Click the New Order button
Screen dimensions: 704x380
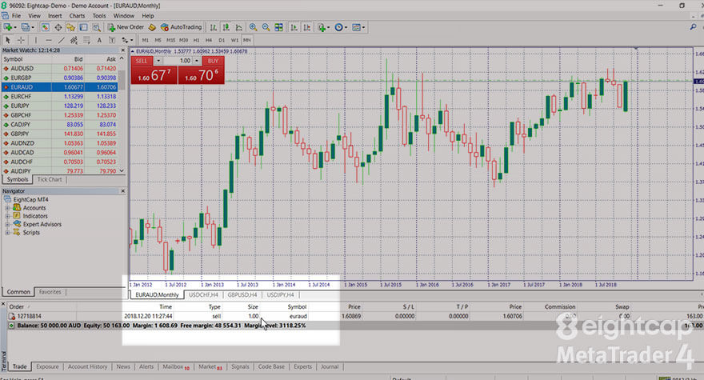tap(126, 27)
